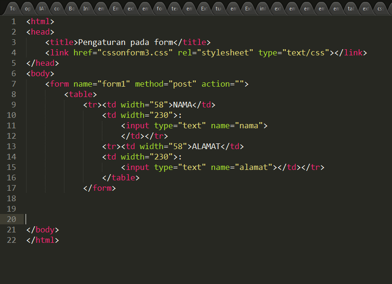The image size is (392, 284).
Task: Select the "for" tab
Action: coord(159,8)
